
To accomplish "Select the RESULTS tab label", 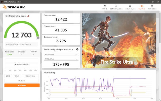I will pyautogui.click(x=142, y=9).
